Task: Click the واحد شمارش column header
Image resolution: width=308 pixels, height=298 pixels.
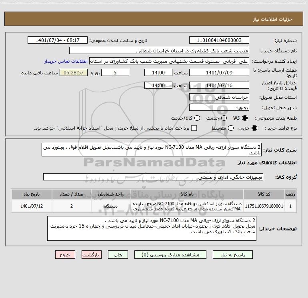Action: click(111, 194)
